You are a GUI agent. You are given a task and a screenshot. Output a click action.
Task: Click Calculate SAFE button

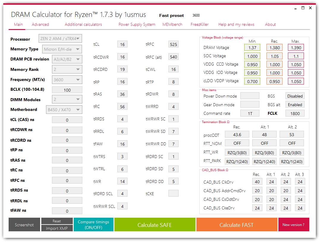pos(155,225)
